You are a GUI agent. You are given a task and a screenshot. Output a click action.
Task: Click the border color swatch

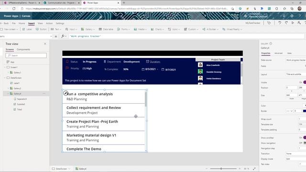point(305,111)
